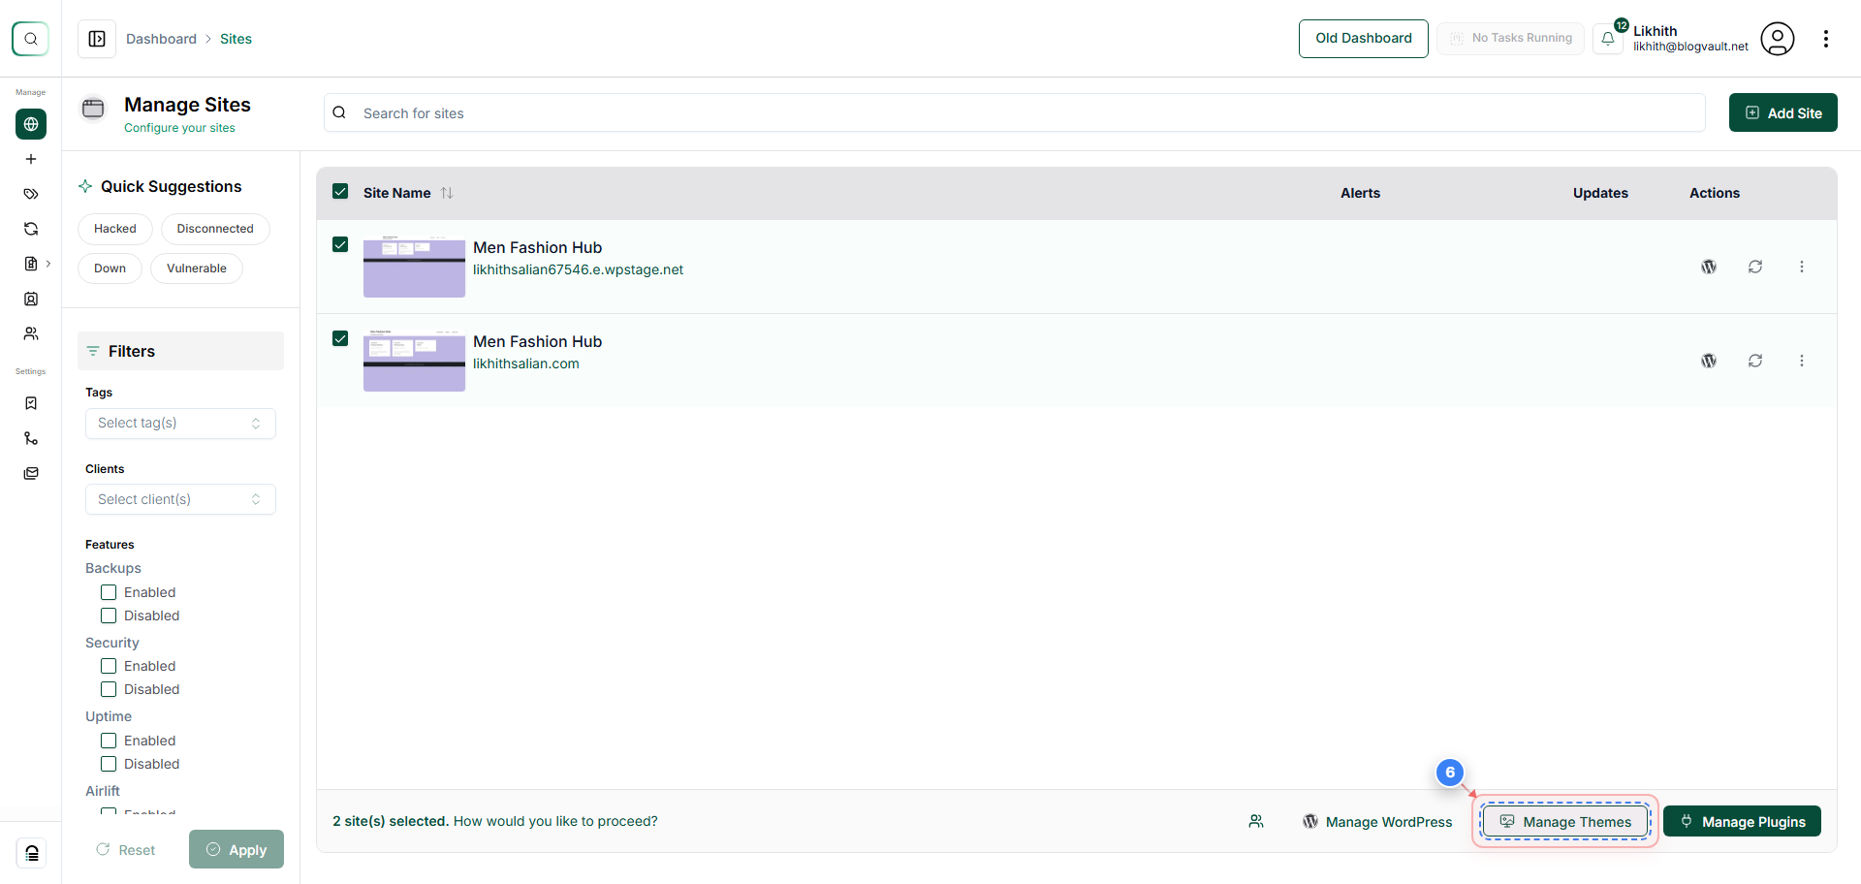Click the Manage Themes button

coord(1564,821)
